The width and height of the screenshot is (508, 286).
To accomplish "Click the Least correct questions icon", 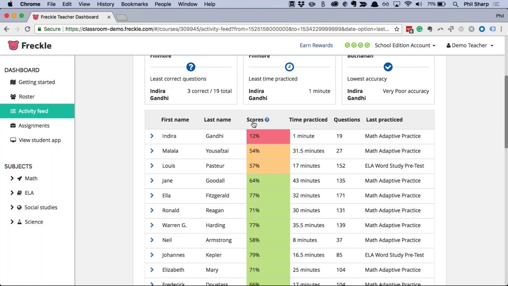I will click(x=191, y=67).
